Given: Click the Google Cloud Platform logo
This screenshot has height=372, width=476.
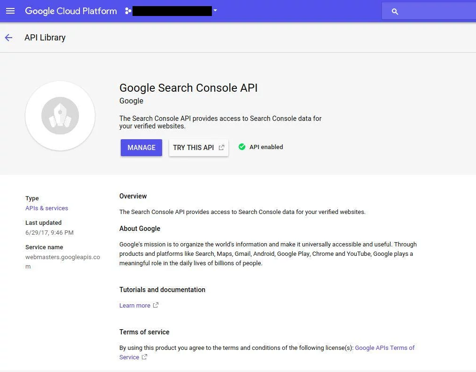Looking at the screenshot, I should pyautogui.click(x=70, y=11).
